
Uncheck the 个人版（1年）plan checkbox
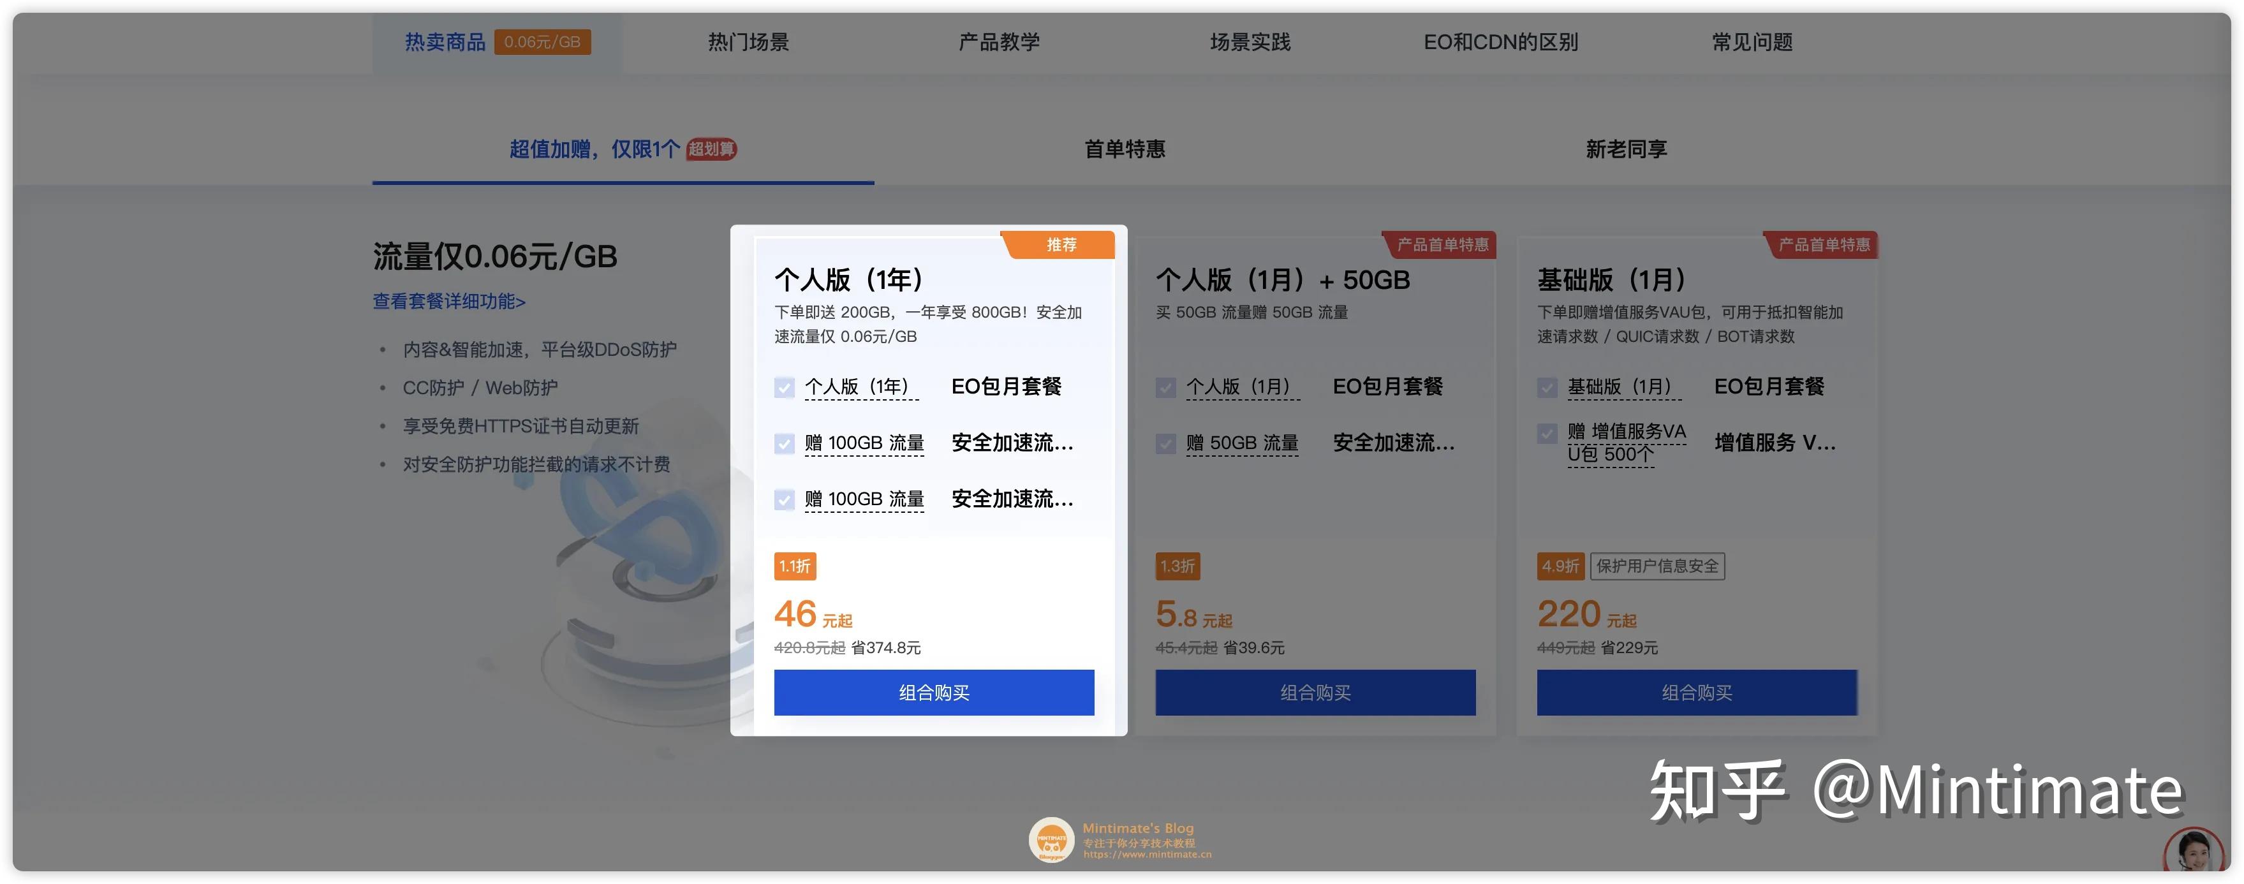pos(783,388)
